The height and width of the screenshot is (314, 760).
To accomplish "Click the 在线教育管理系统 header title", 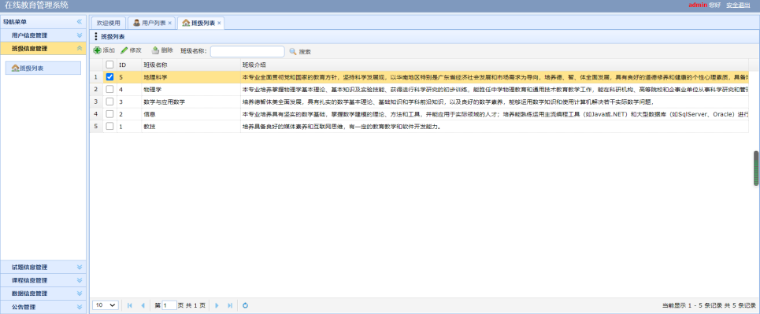I will (36, 6).
